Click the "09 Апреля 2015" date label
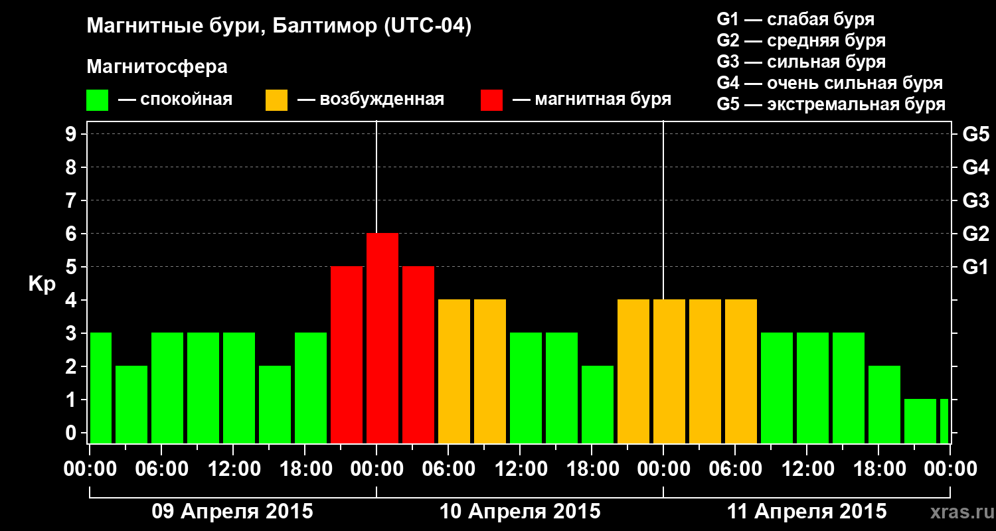Viewport: 996px width, 531px height. coord(232,511)
